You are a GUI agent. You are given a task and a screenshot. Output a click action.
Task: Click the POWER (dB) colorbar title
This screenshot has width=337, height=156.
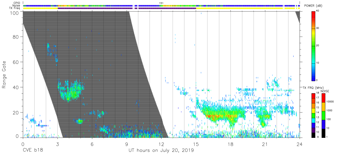pyautogui.click(x=314, y=6)
